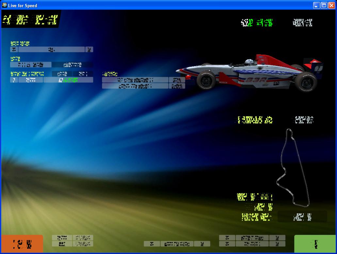
Task: Click the Live for Speed title bar icon
Action: click(x=5, y=5)
